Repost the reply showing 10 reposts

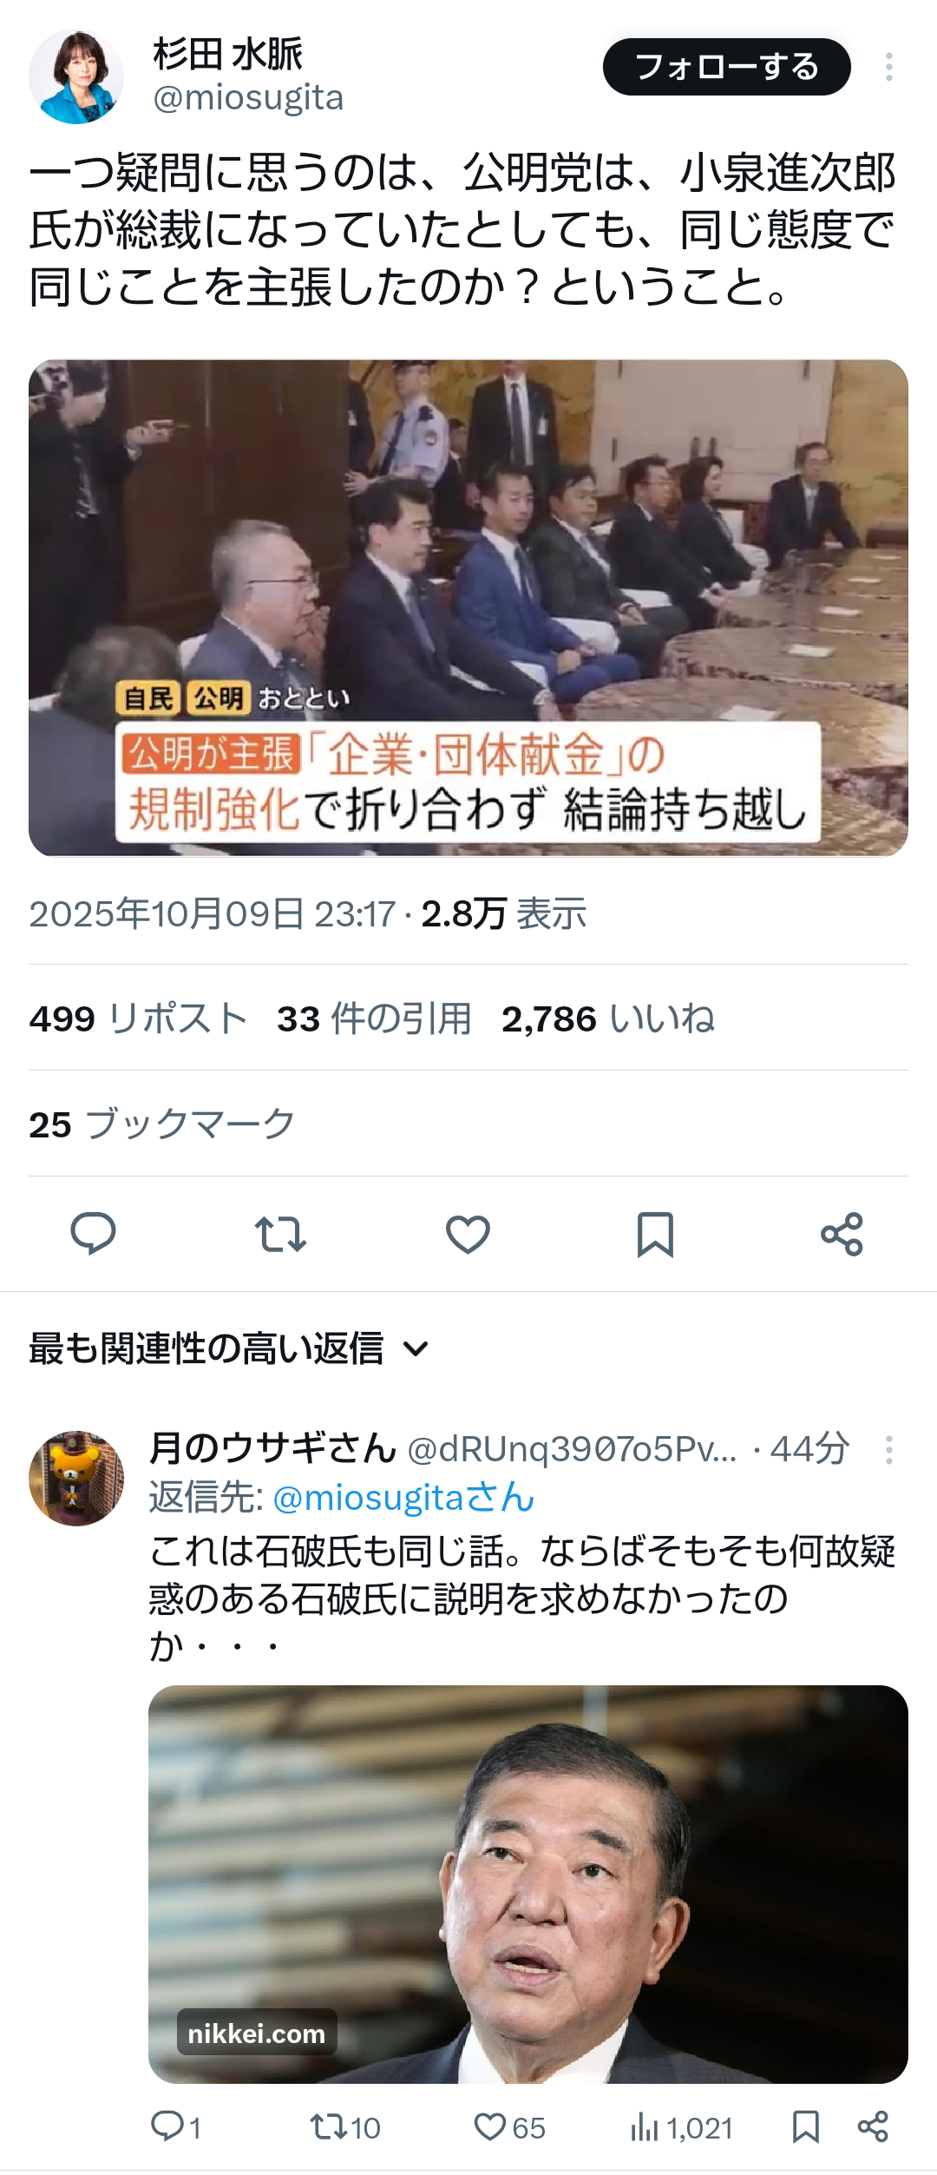345,2127
